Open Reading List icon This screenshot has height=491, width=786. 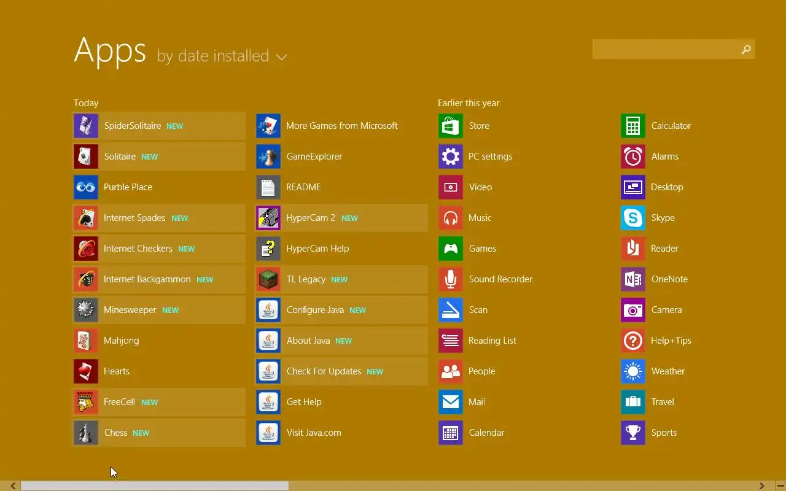click(x=451, y=341)
